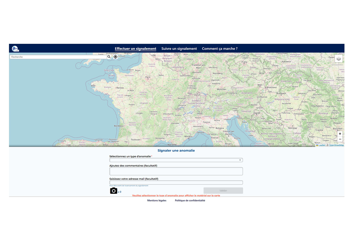Zoom in on the map
Viewport: 355px width, 251px height.
click(x=340, y=134)
